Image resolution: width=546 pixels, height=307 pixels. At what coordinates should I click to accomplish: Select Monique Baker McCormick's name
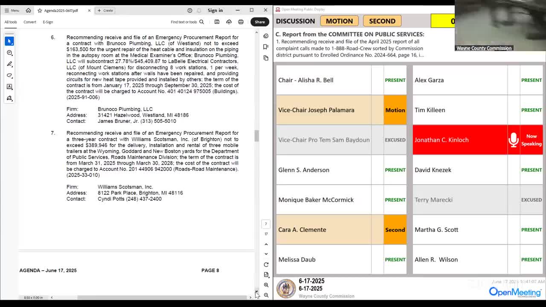(316, 200)
